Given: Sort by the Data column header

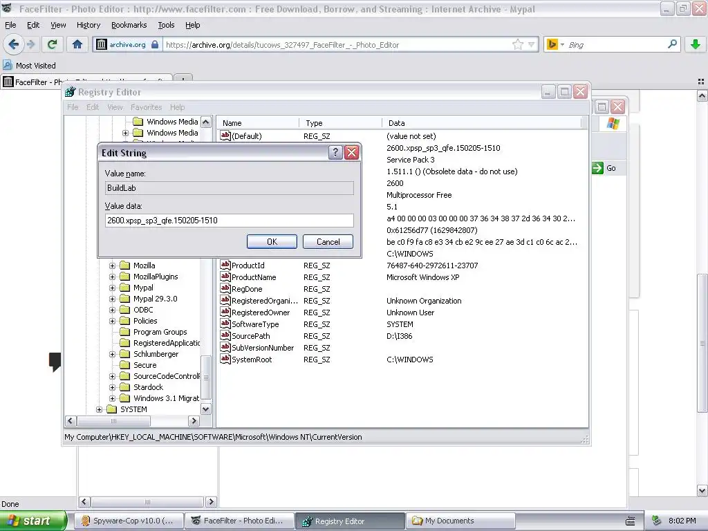Looking at the screenshot, I should pos(481,123).
